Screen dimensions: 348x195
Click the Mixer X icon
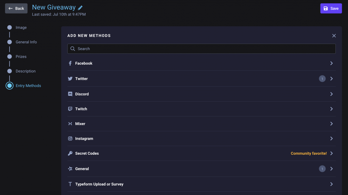(x=70, y=124)
